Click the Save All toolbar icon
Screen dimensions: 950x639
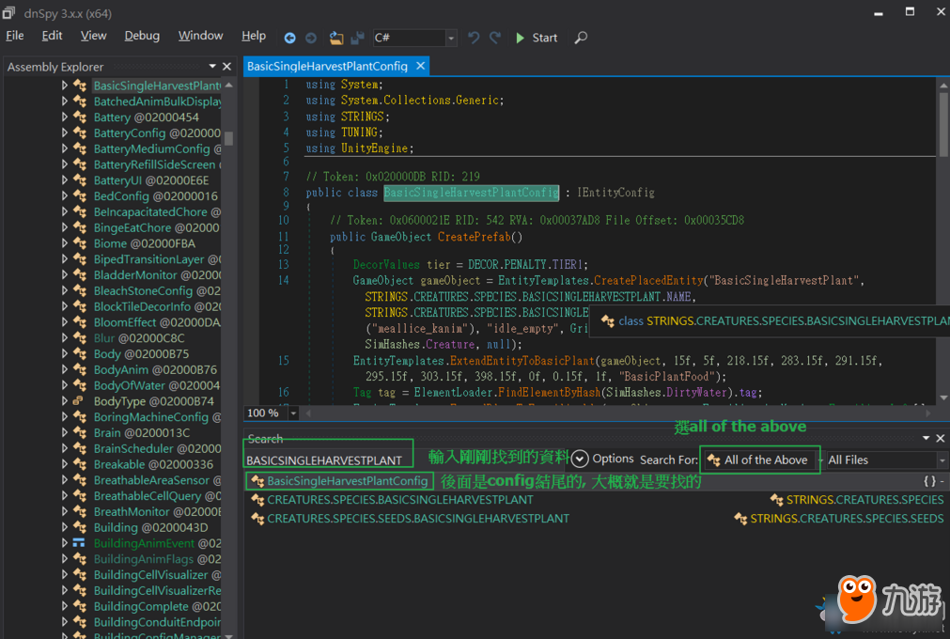[357, 38]
